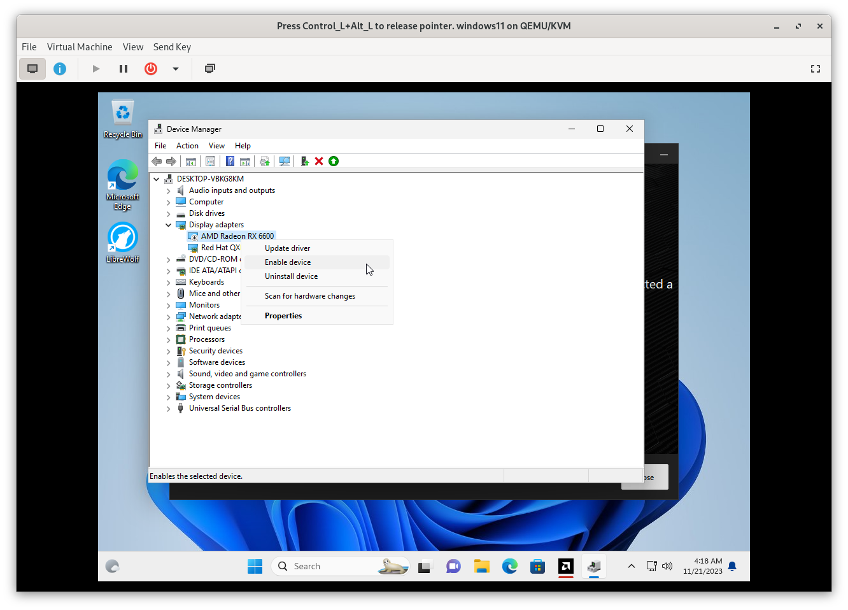Click the Manage VM snapshots toolbar icon
Image resolution: width=848 pixels, height=610 pixels.
(x=210, y=68)
